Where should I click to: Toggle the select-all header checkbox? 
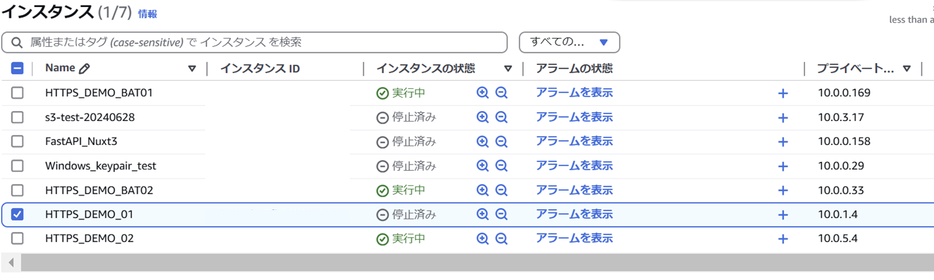[x=17, y=68]
